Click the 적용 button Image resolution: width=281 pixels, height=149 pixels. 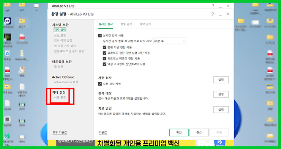click(x=219, y=133)
